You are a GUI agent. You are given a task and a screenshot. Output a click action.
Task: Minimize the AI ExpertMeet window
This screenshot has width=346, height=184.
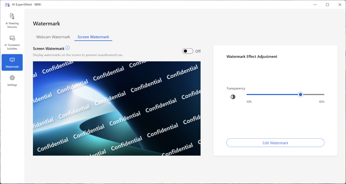click(x=315, y=5)
